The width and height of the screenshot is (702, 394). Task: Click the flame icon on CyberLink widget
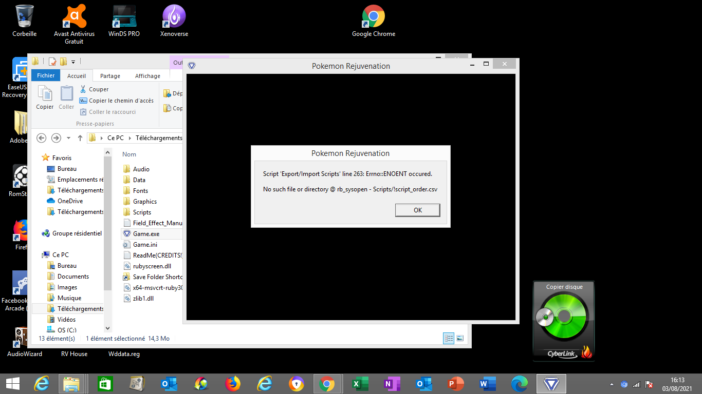click(586, 351)
